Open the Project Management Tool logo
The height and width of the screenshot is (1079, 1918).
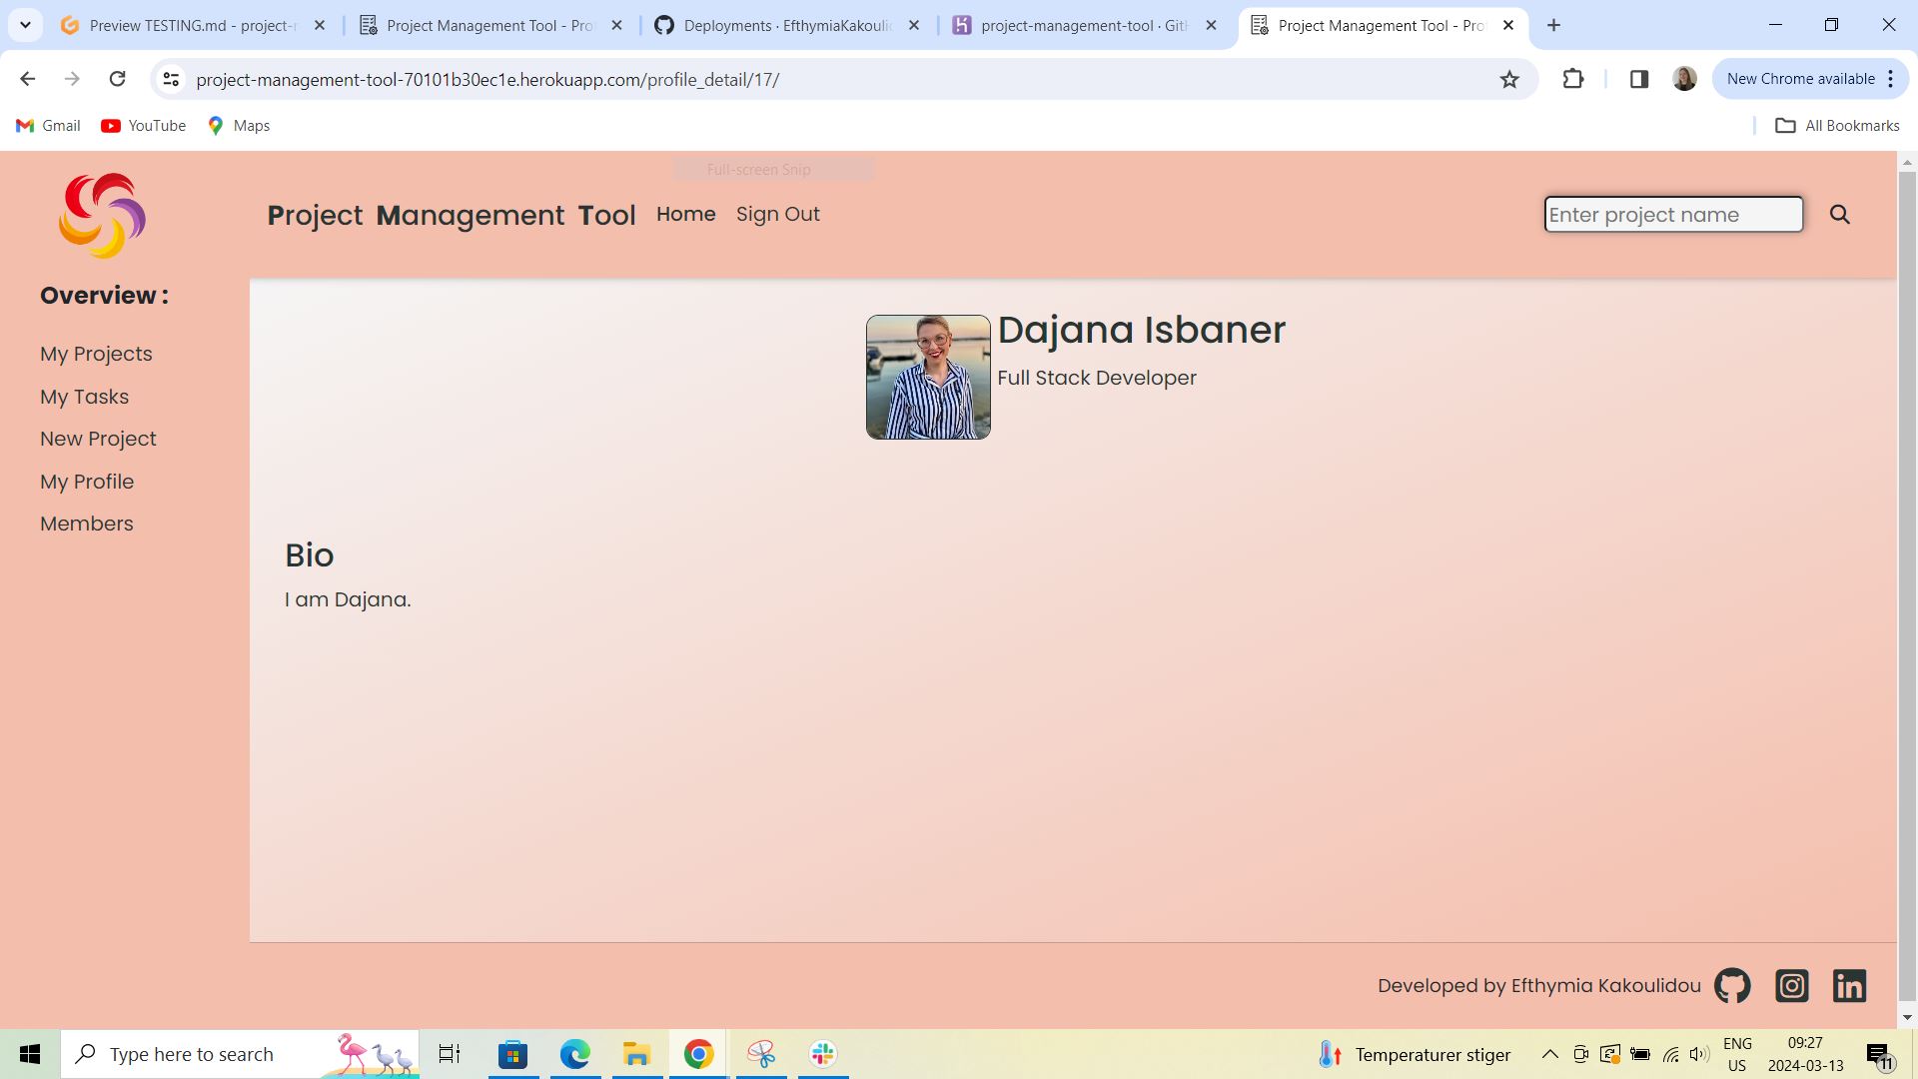click(101, 214)
